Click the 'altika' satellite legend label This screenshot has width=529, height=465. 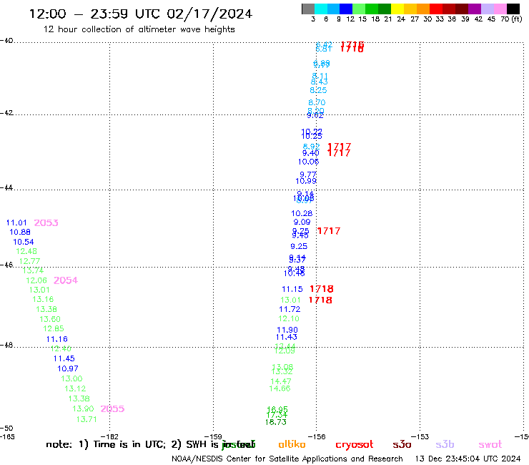click(x=292, y=444)
